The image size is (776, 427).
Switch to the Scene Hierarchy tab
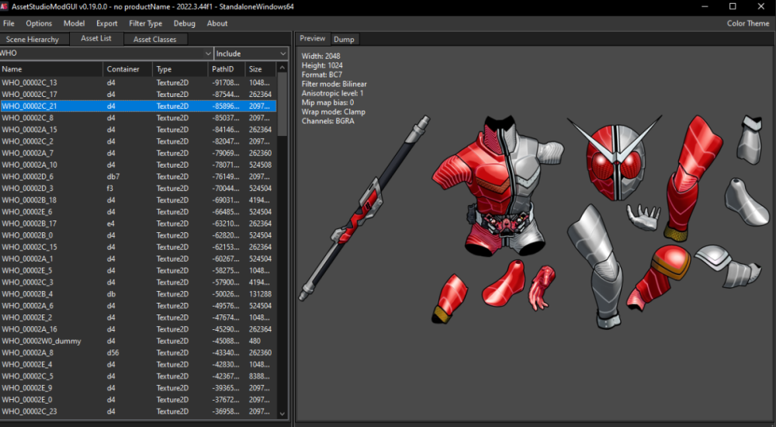(x=34, y=39)
